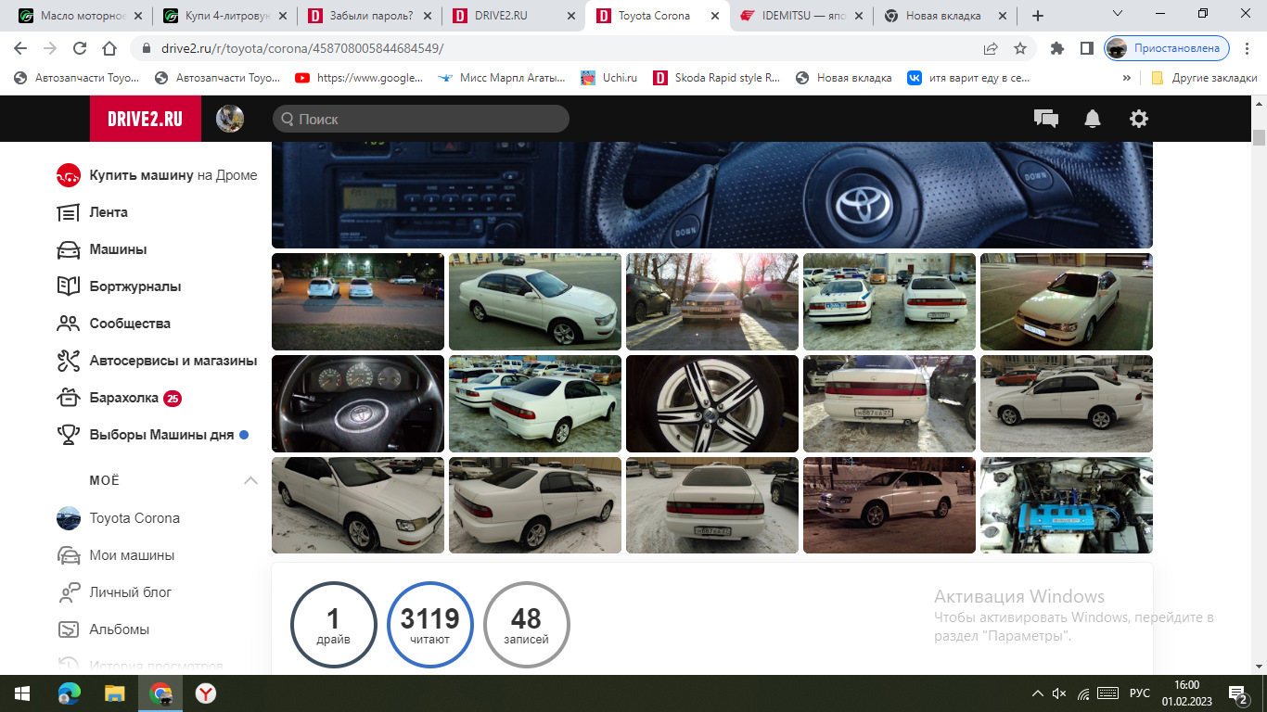Open File Explorer from the taskbar
This screenshot has height=712, width=1267.
coord(115,693)
